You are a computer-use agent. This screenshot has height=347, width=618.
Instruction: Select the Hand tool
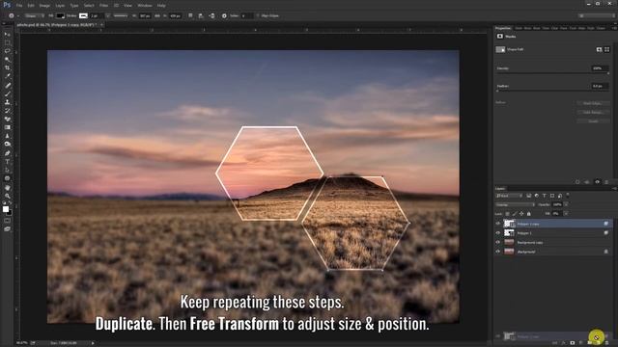(x=7, y=188)
